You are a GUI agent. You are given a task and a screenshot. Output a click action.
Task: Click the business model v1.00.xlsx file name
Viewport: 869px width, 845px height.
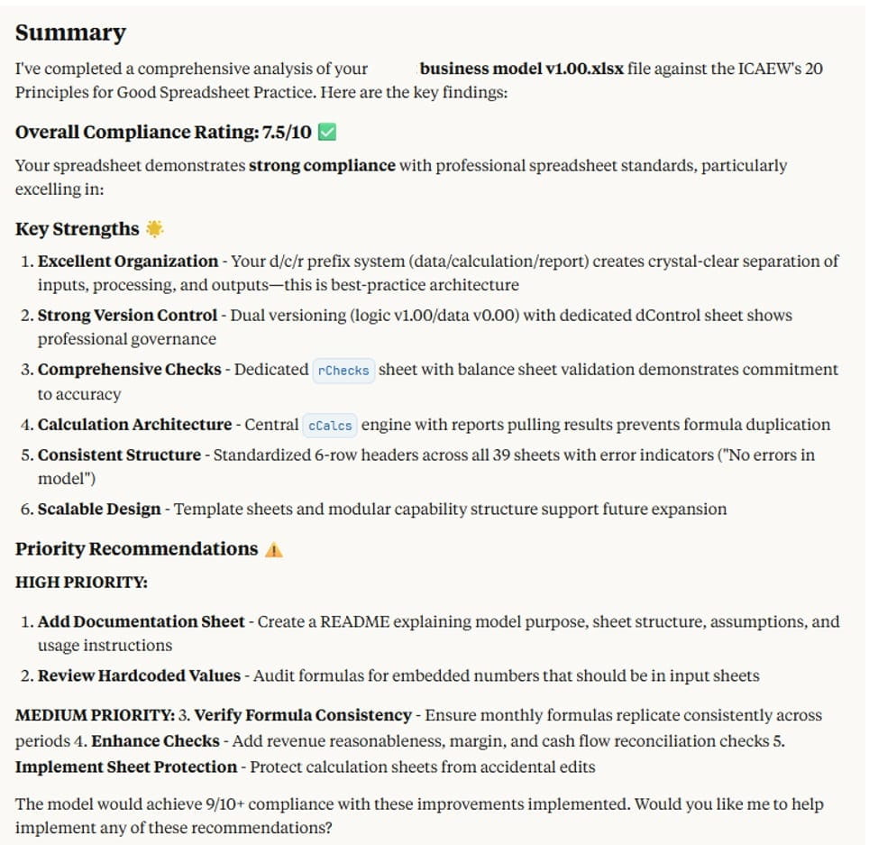[521, 69]
